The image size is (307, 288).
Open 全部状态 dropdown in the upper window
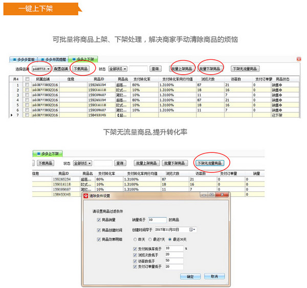pyautogui.click(x=118, y=69)
